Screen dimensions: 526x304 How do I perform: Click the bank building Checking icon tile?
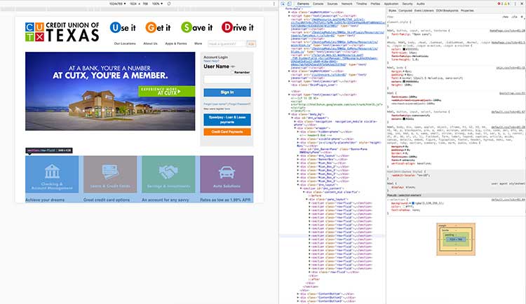[x=52, y=174]
